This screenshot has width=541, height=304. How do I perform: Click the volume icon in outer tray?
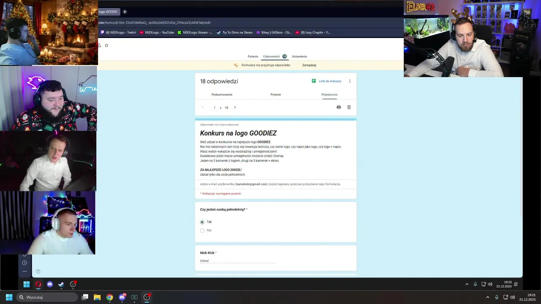coord(513,297)
